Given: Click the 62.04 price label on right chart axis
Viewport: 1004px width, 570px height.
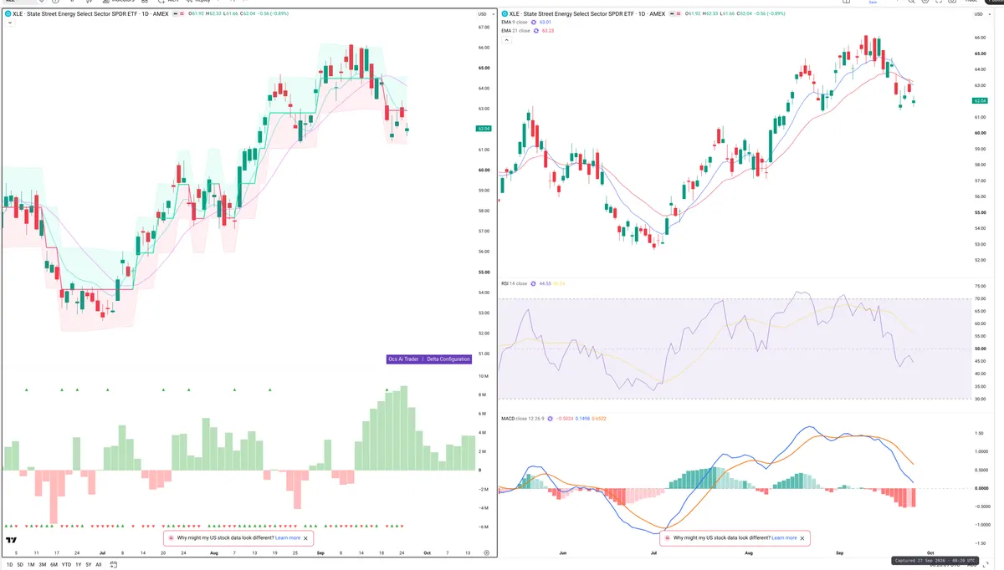Looking at the screenshot, I should click(x=981, y=100).
